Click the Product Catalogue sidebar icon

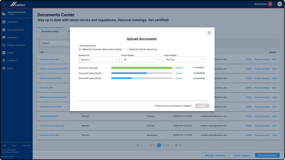pos(4,45)
